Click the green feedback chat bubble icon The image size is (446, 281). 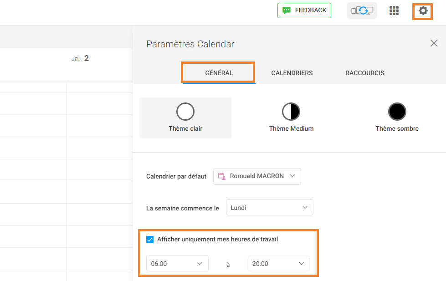(x=287, y=10)
